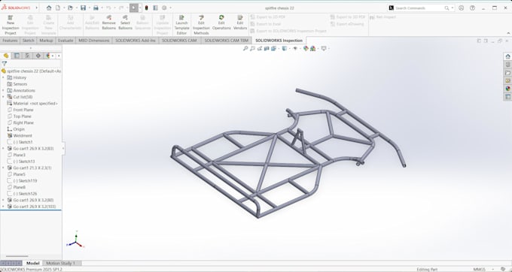This screenshot has height=272, width=512.
Task: Click the Home icon in quick access toolbar
Action: pos(49,8)
